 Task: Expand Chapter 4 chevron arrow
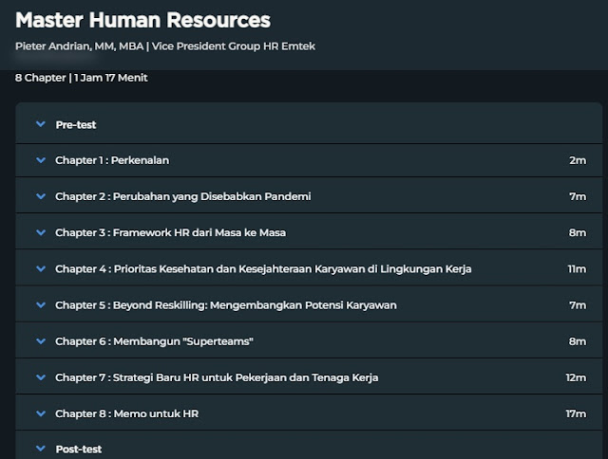click(40, 268)
